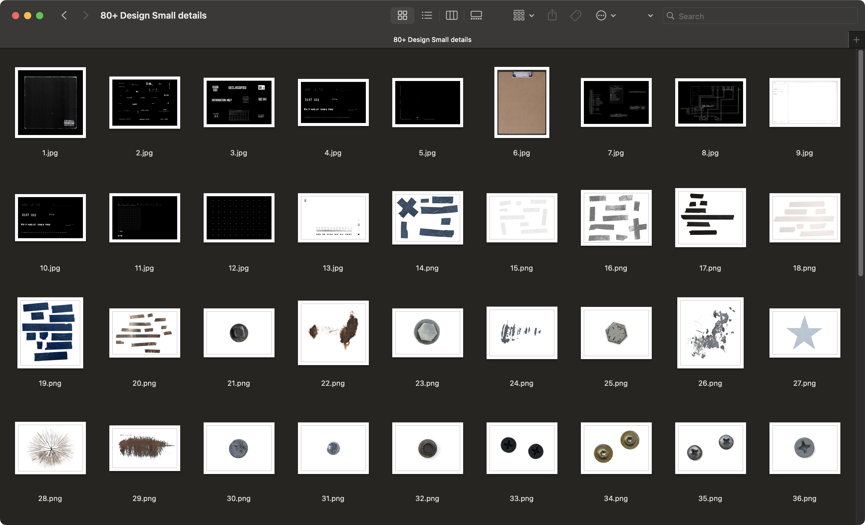Image resolution: width=865 pixels, height=525 pixels.
Task: Click the 14.png file name label
Action: (x=427, y=268)
